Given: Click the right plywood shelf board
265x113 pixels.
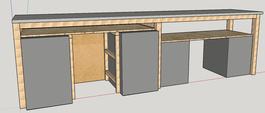Looking at the screenshot, I should pos(207,36).
